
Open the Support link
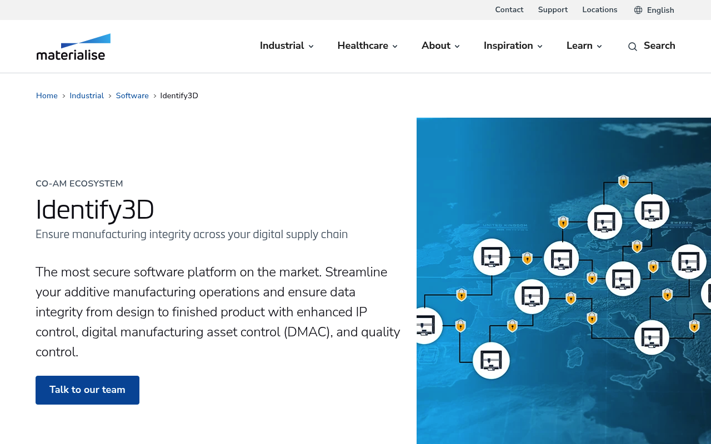pos(553,9)
